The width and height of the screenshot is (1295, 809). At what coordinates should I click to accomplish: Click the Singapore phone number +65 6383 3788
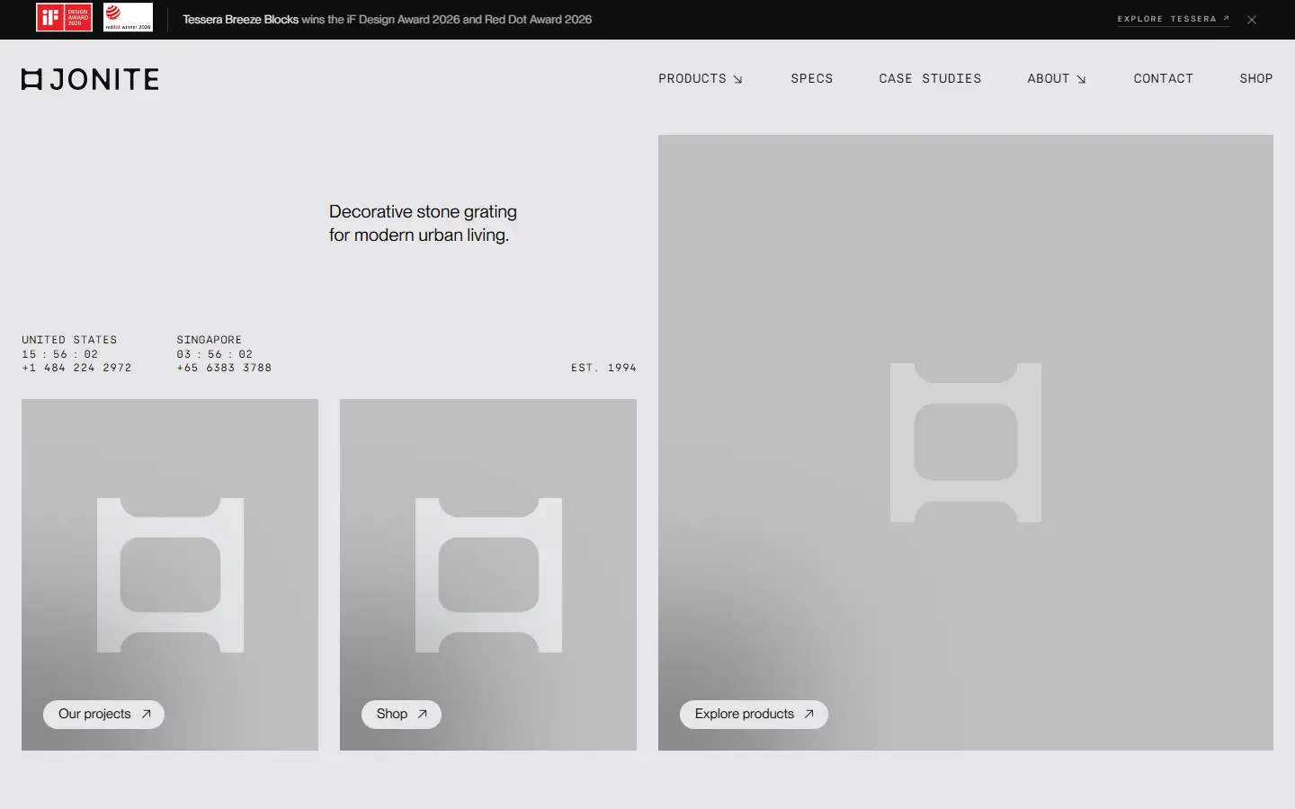(x=224, y=368)
